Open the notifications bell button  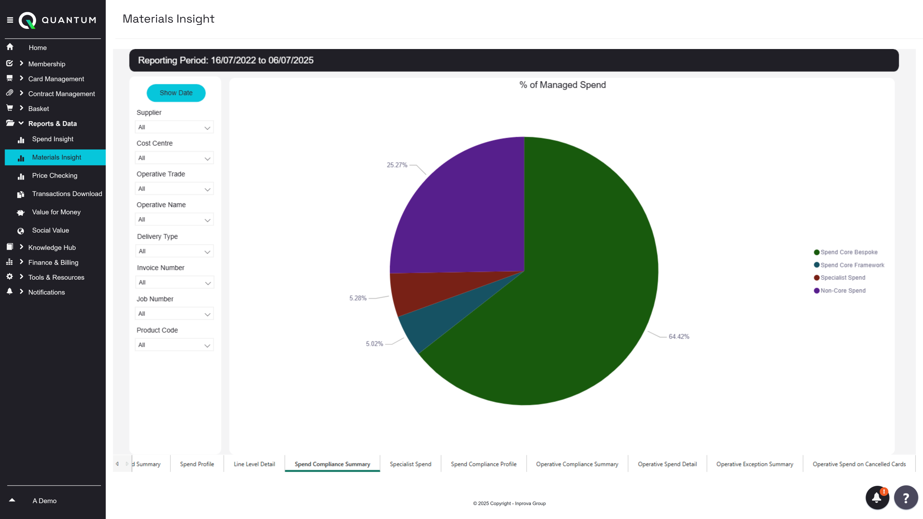[877, 498]
